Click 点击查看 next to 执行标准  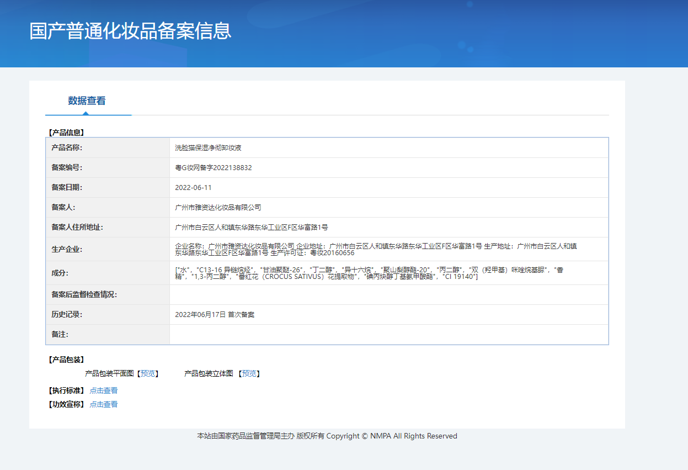(x=103, y=390)
